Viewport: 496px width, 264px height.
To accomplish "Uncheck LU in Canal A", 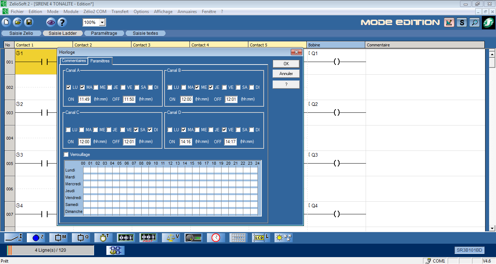I will click(69, 87).
